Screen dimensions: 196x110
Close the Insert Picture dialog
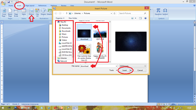[147, 8]
